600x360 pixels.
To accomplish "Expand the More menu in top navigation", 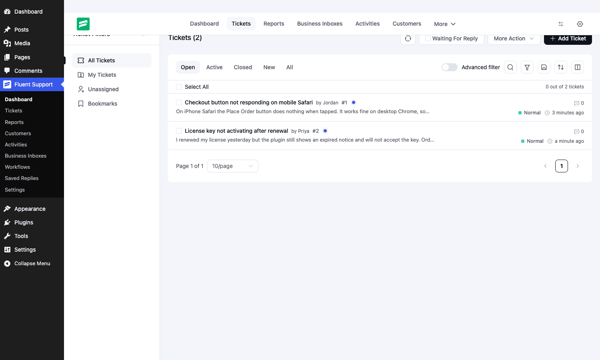I will point(445,24).
